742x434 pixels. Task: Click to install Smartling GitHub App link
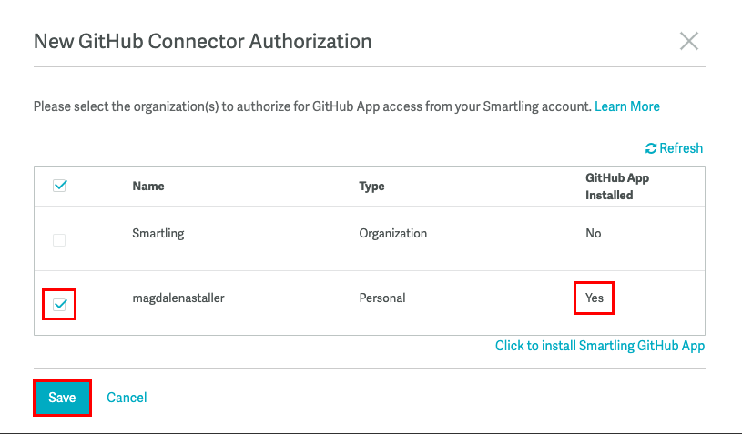599,346
